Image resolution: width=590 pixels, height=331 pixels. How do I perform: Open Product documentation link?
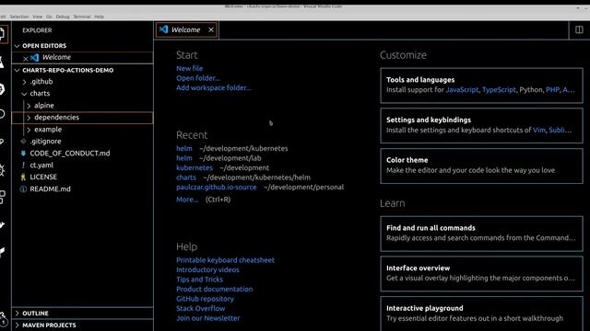214,289
